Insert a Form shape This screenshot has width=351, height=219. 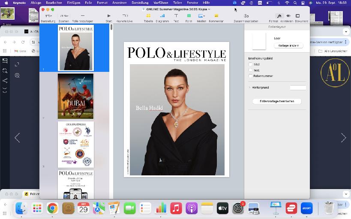(x=189, y=16)
